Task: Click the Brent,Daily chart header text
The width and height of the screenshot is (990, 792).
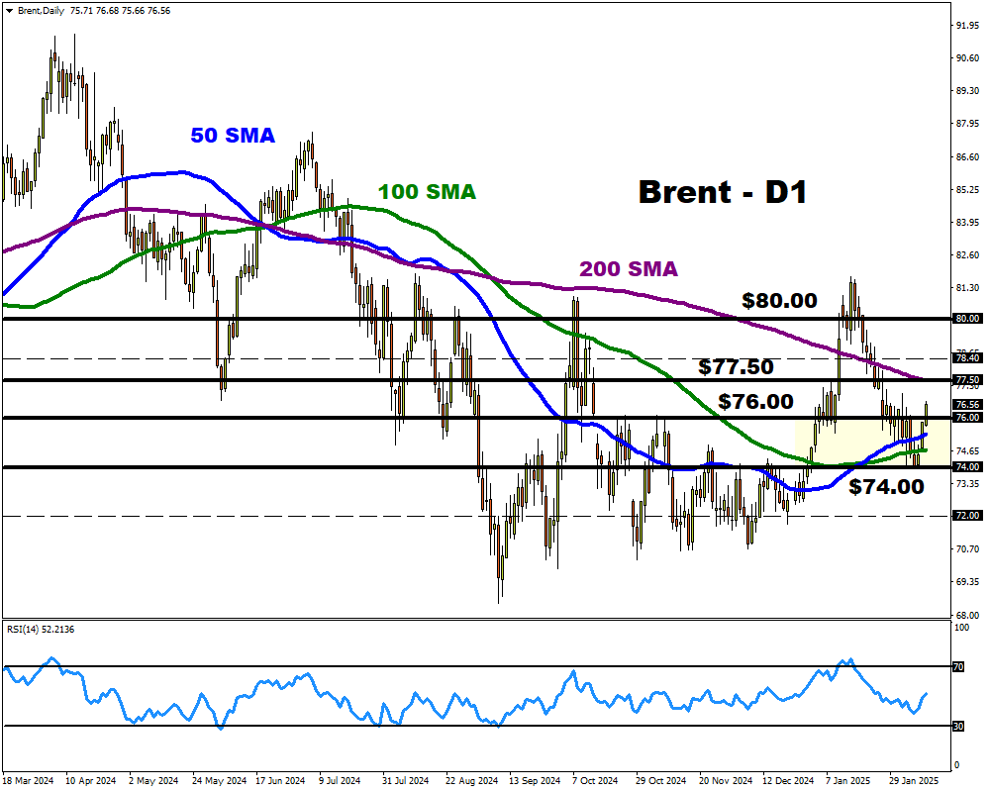Action: [38, 10]
